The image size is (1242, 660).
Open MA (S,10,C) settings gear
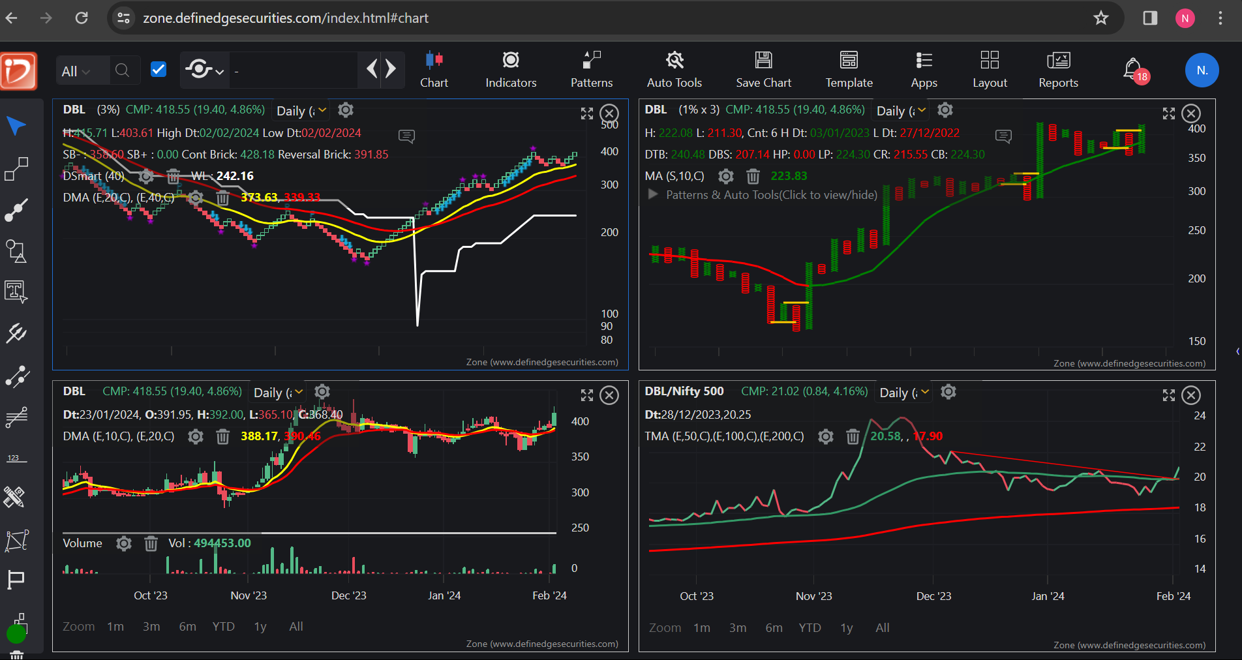tap(726, 176)
